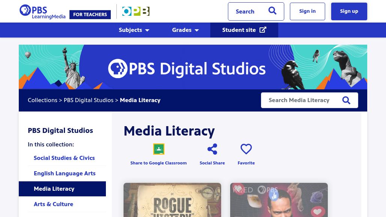Select English Language Arts in sidebar
The height and width of the screenshot is (217, 386).
[65, 173]
